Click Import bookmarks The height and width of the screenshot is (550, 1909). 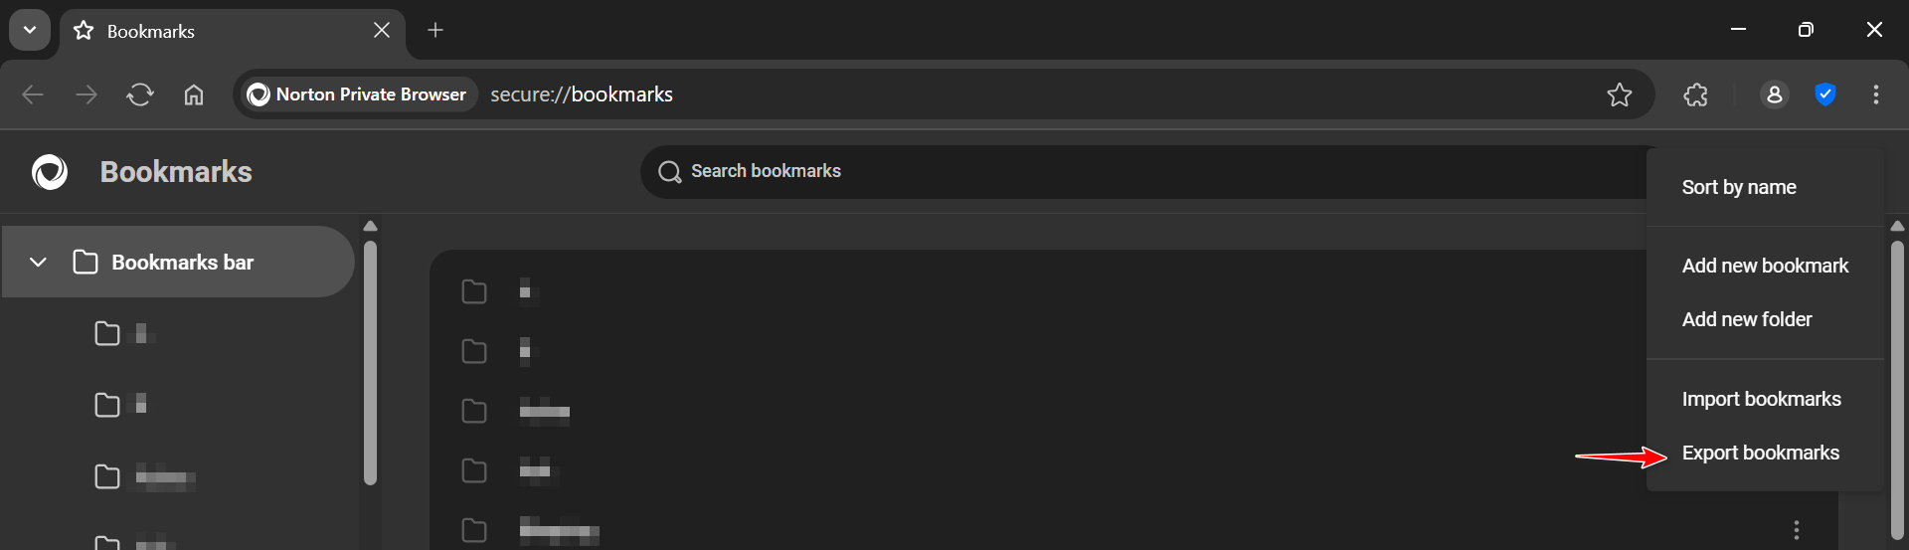point(1761,399)
